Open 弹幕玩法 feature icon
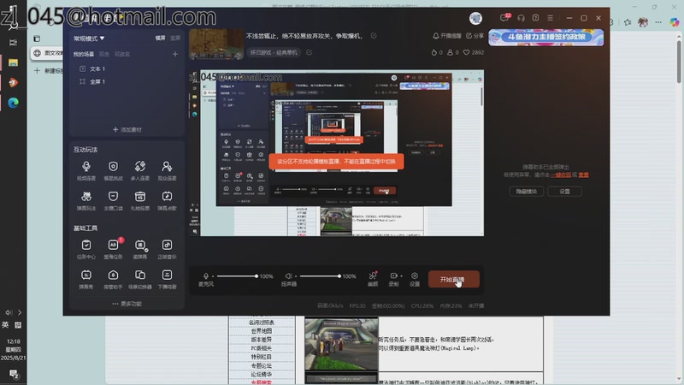684x385 pixels. pyautogui.click(x=86, y=200)
